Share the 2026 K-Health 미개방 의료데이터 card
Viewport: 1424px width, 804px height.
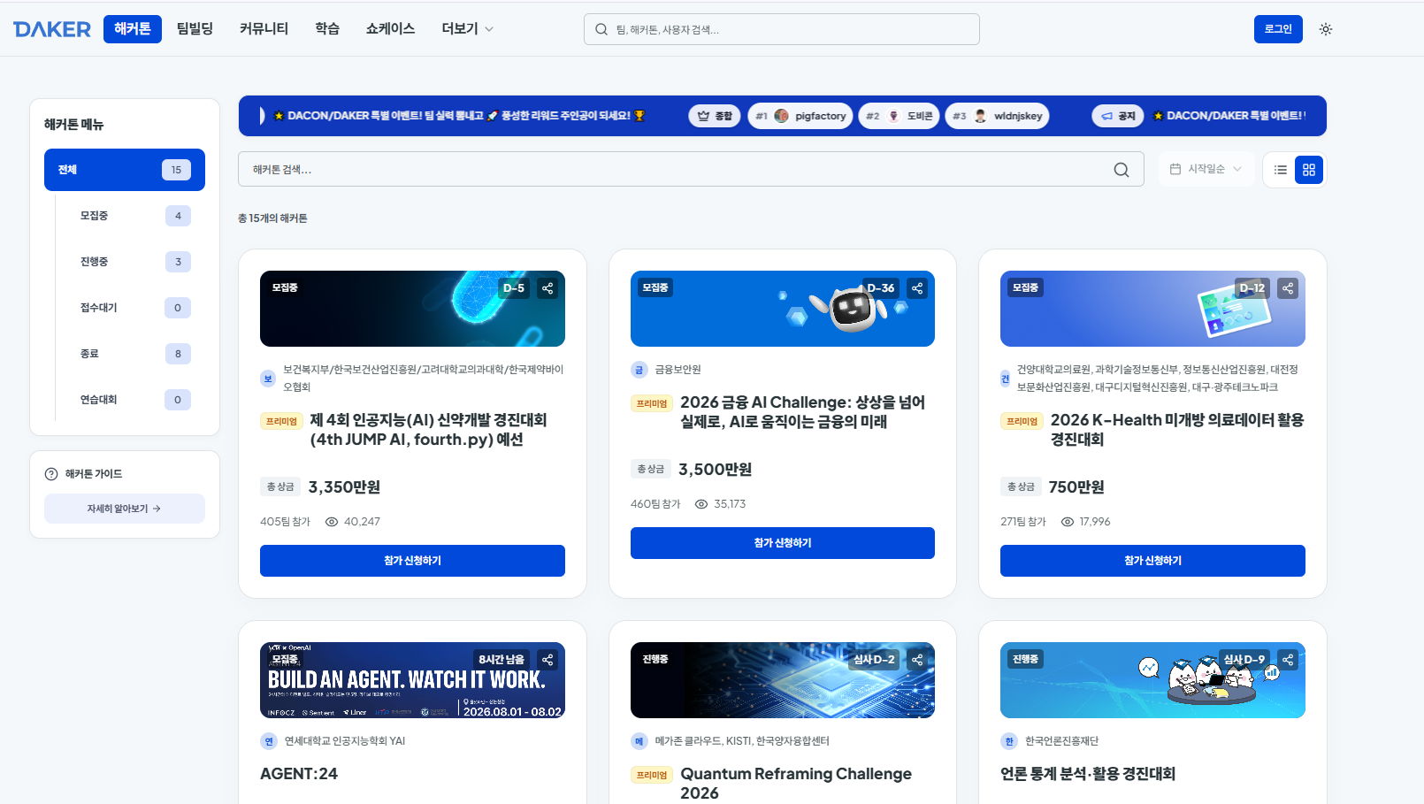coord(1288,288)
